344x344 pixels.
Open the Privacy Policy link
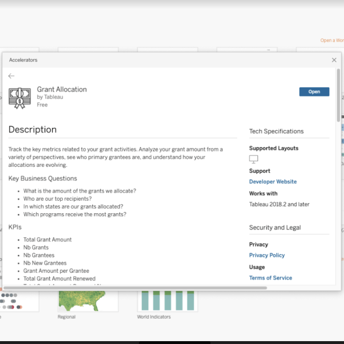tap(267, 255)
